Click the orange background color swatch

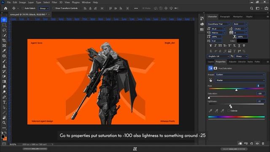(x=5, y=138)
